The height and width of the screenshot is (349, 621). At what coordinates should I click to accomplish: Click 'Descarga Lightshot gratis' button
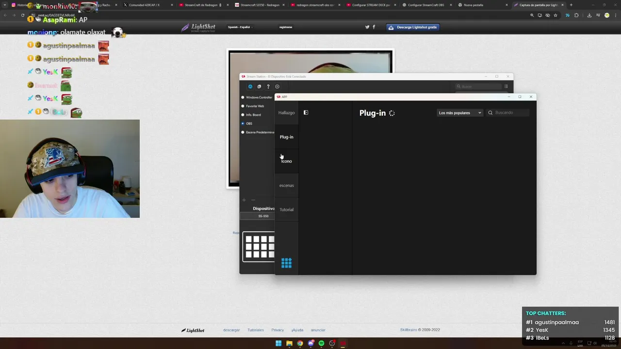coord(412,27)
